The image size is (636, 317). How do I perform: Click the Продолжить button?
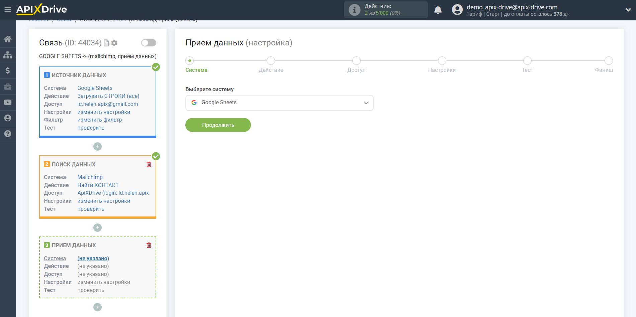point(218,125)
